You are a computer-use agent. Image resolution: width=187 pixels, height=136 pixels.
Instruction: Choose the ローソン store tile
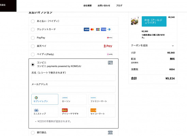tap(73, 99)
